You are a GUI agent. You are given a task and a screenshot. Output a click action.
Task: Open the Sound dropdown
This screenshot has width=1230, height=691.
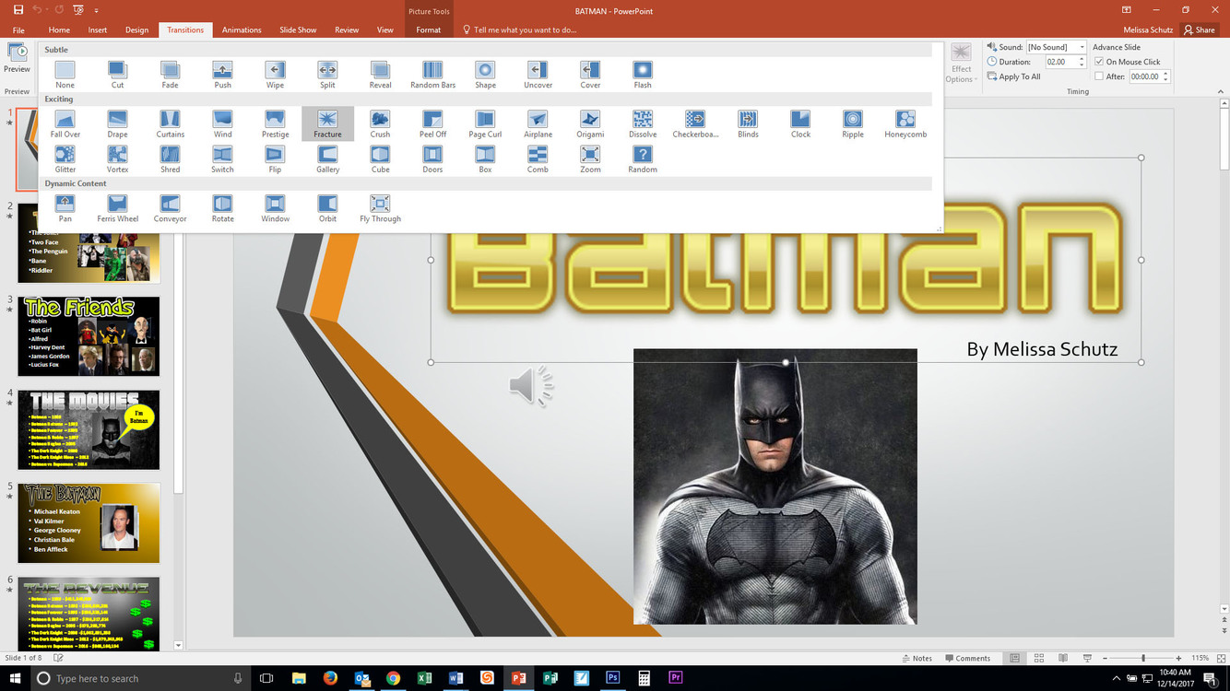[1082, 47]
